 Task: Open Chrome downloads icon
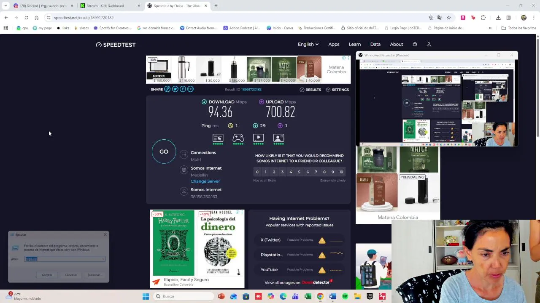tap(498, 18)
